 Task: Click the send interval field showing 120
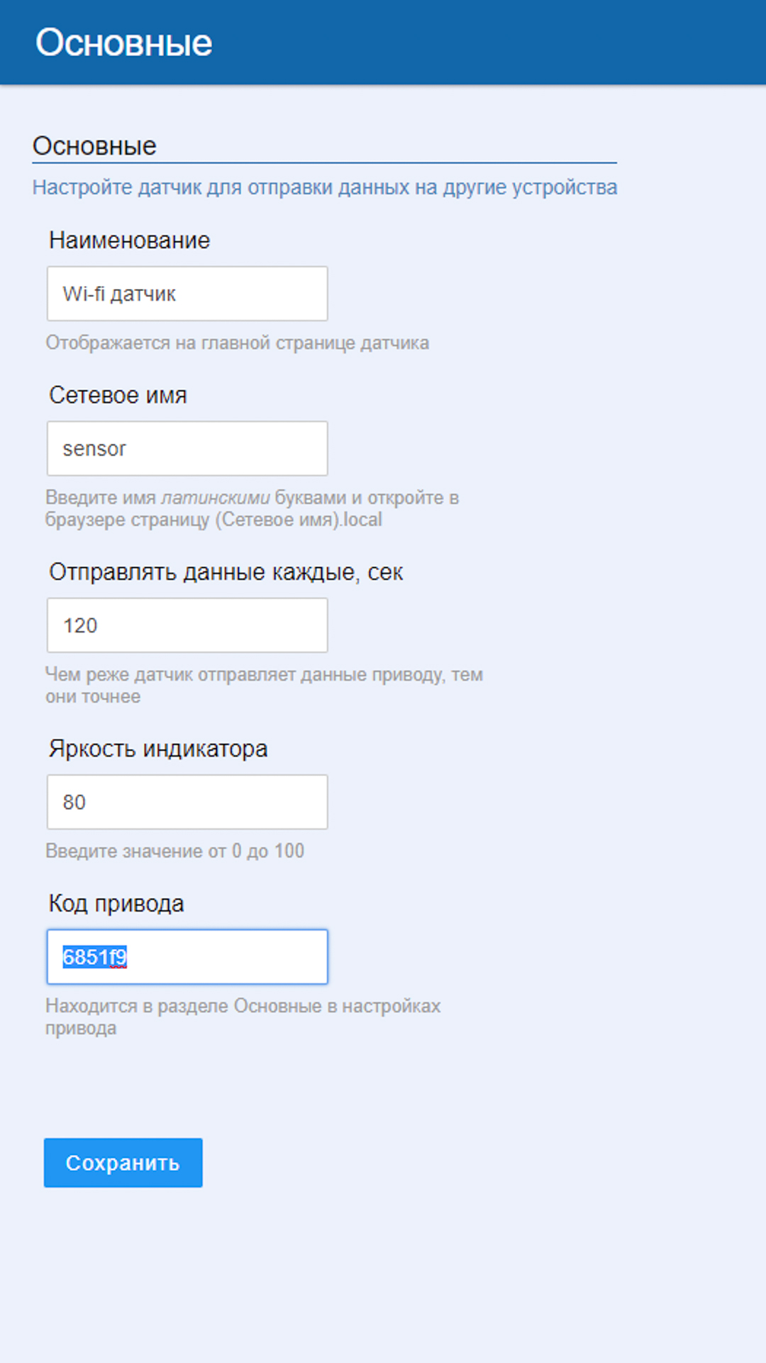point(187,625)
